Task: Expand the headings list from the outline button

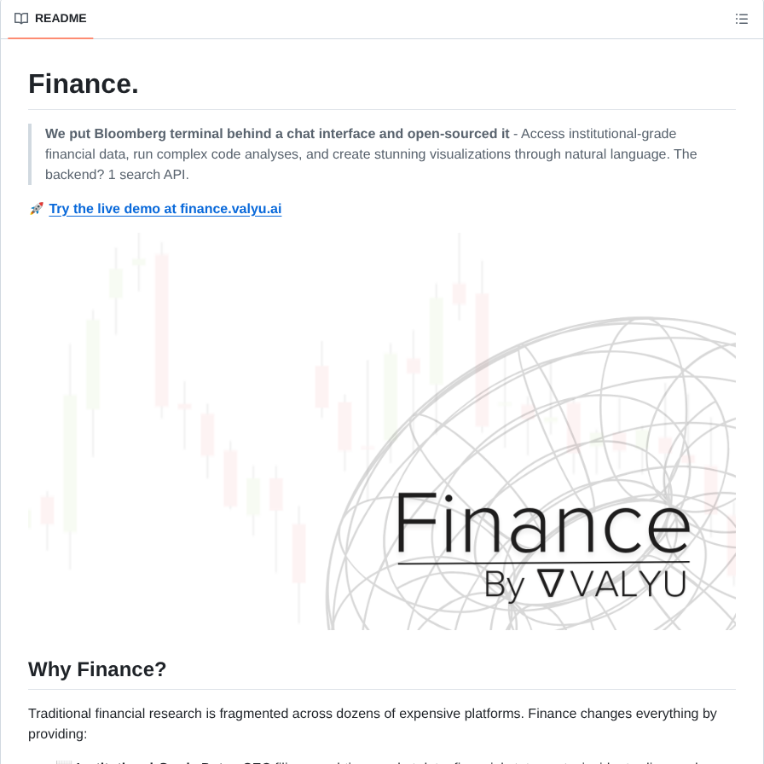Action: coord(742,18)
